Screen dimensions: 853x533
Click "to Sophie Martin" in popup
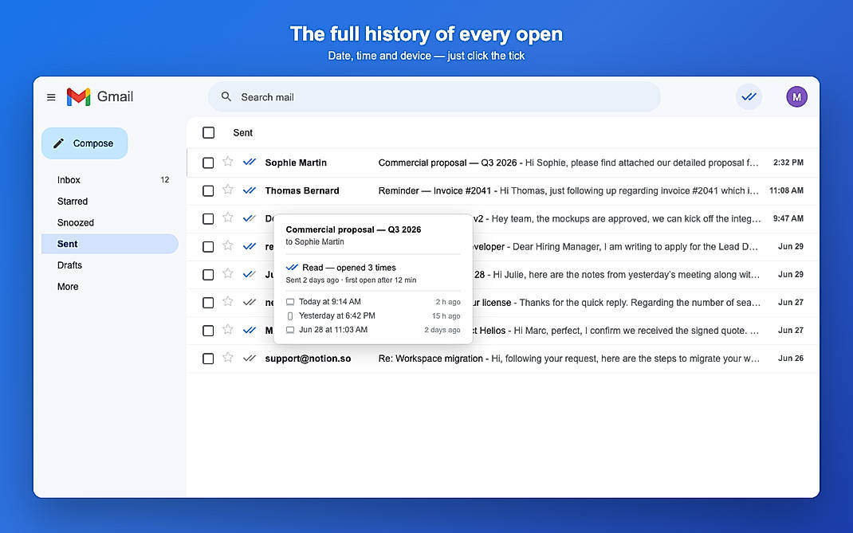pyautogui.click(x=315, y=242)
